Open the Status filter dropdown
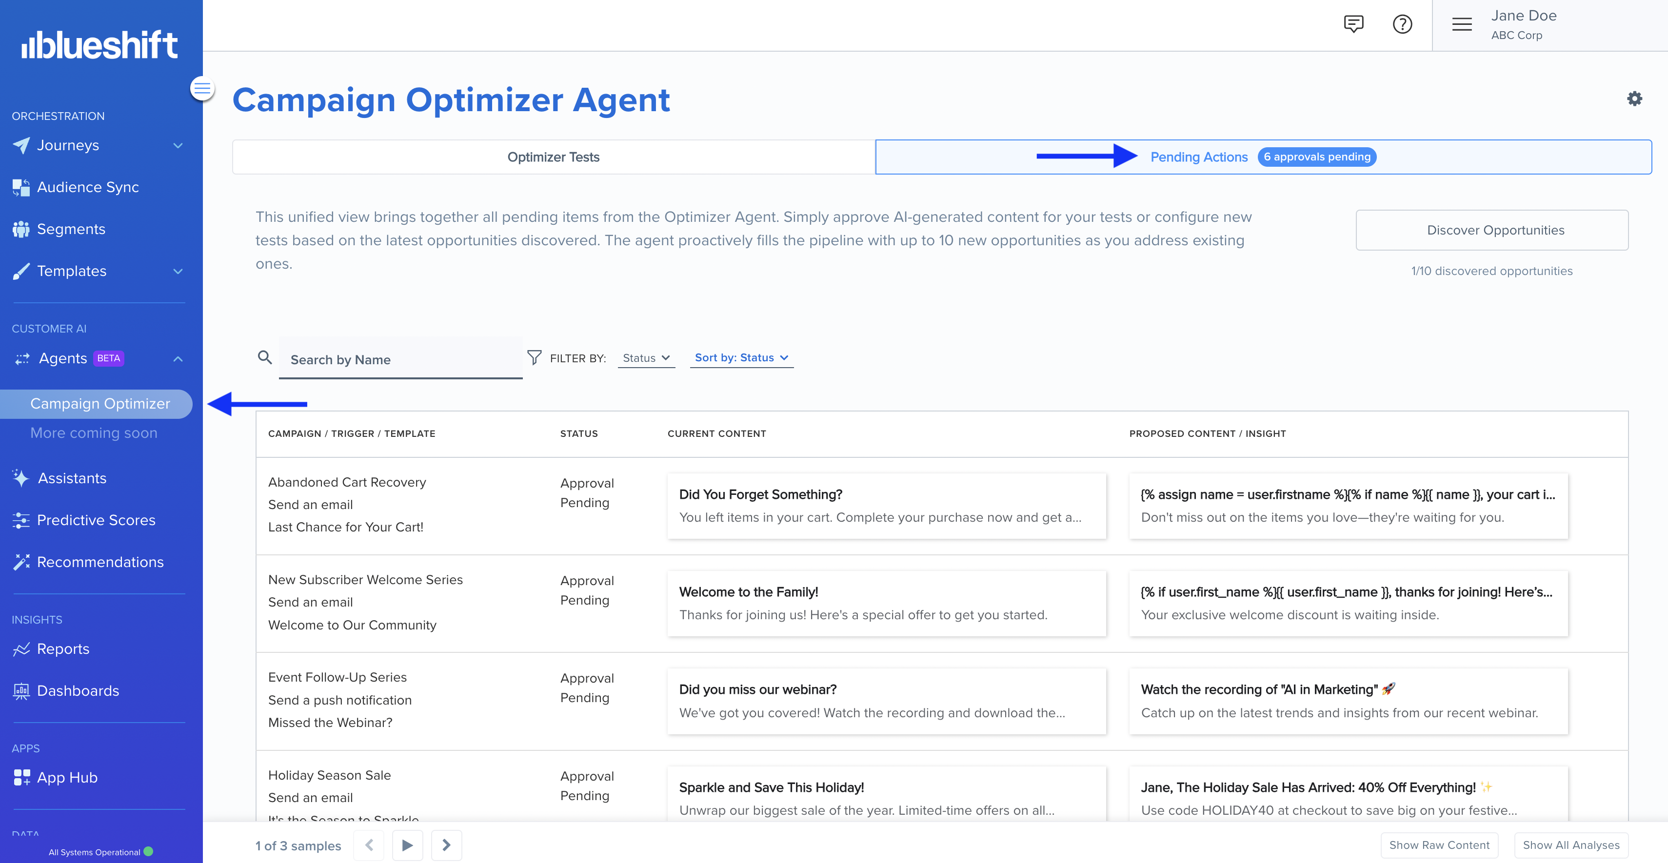 coord(646,358)
